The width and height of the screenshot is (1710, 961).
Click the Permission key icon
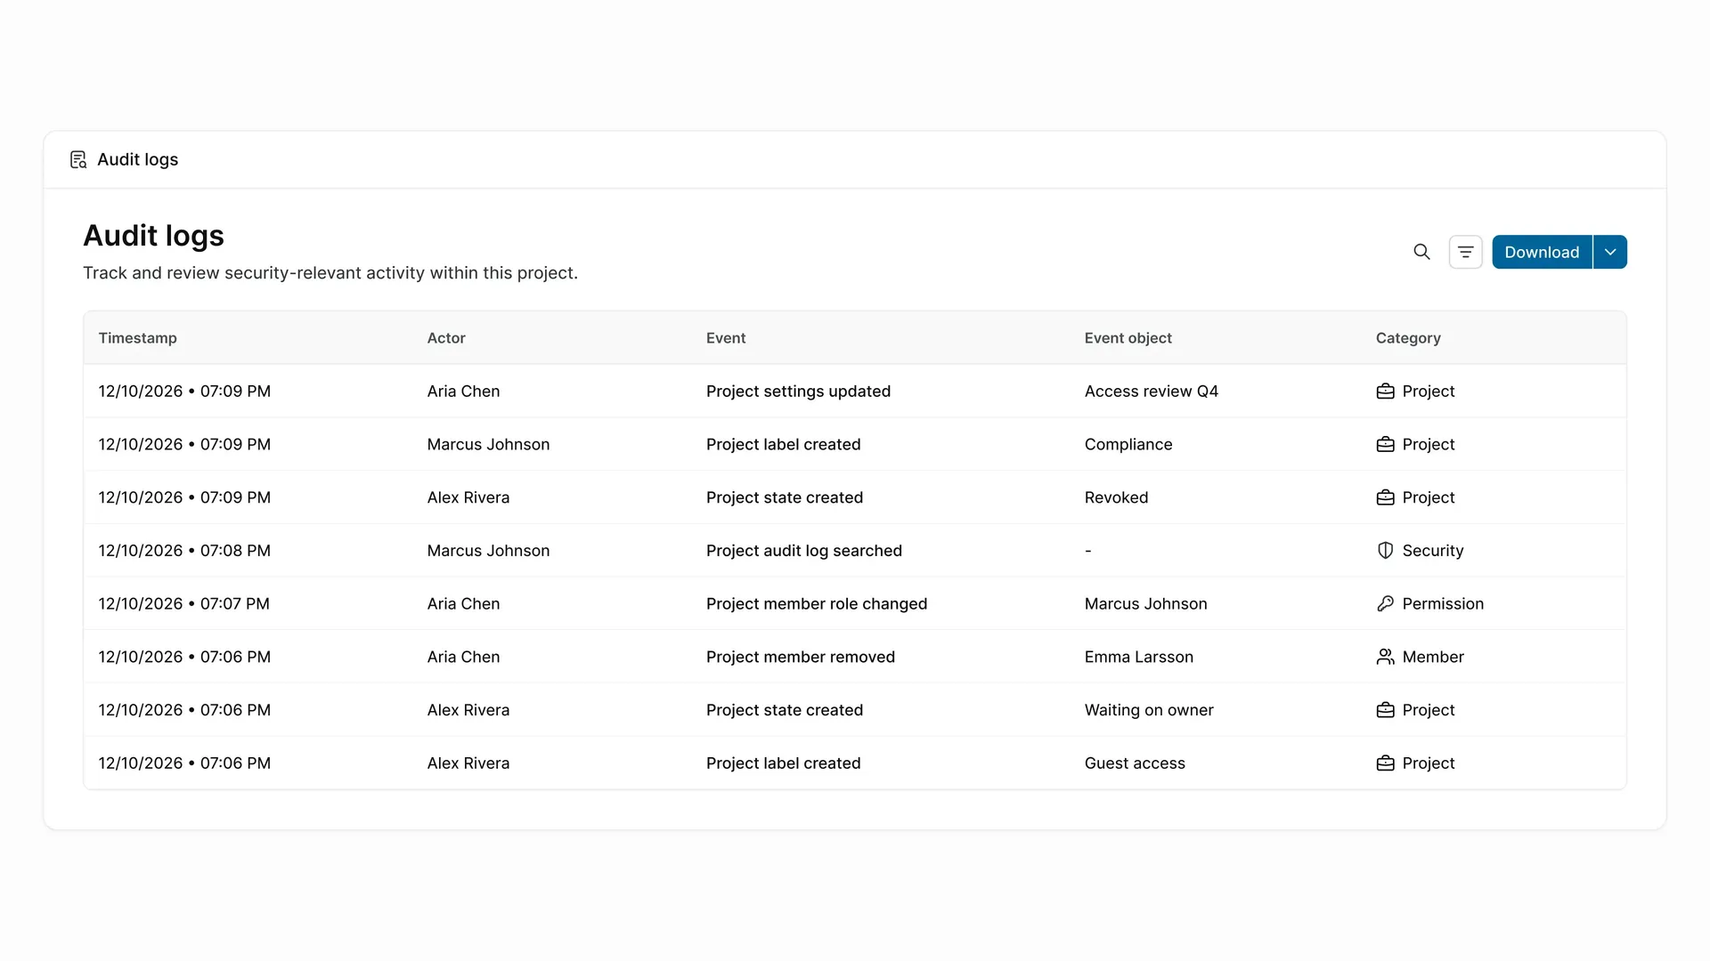(x=1385, y=603)
